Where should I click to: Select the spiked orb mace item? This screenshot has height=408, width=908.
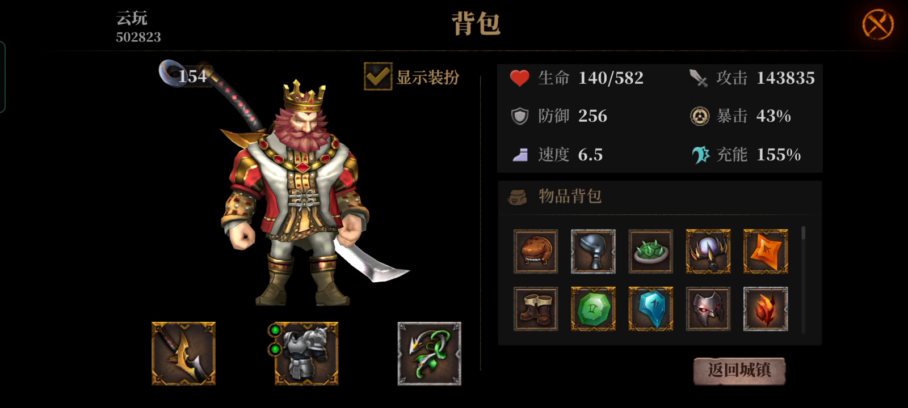pos(708,252)
